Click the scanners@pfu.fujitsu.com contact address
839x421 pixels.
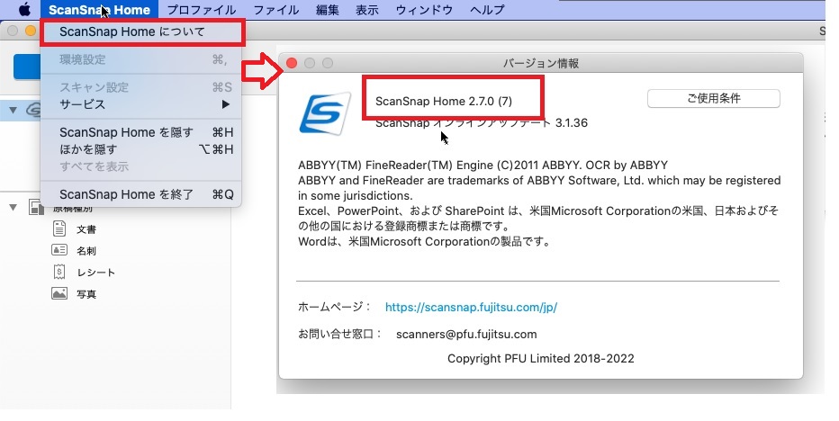coord(466,335)
